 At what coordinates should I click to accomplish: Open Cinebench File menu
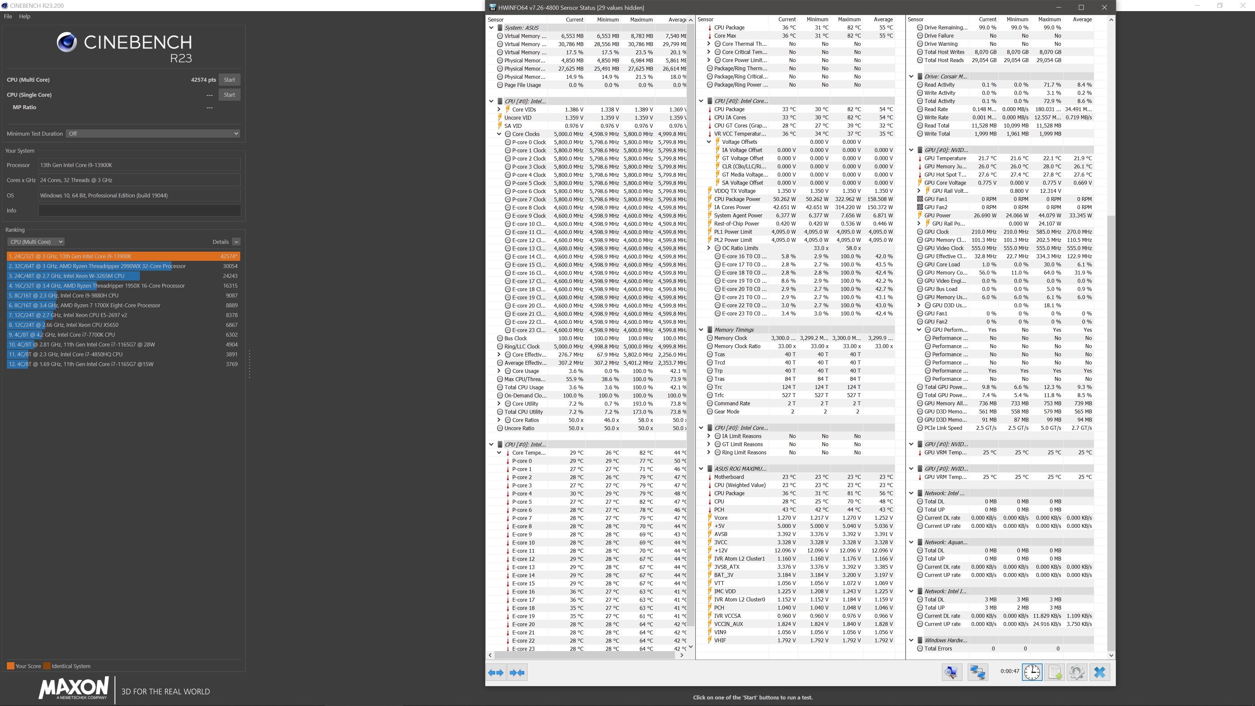[8, 16]
